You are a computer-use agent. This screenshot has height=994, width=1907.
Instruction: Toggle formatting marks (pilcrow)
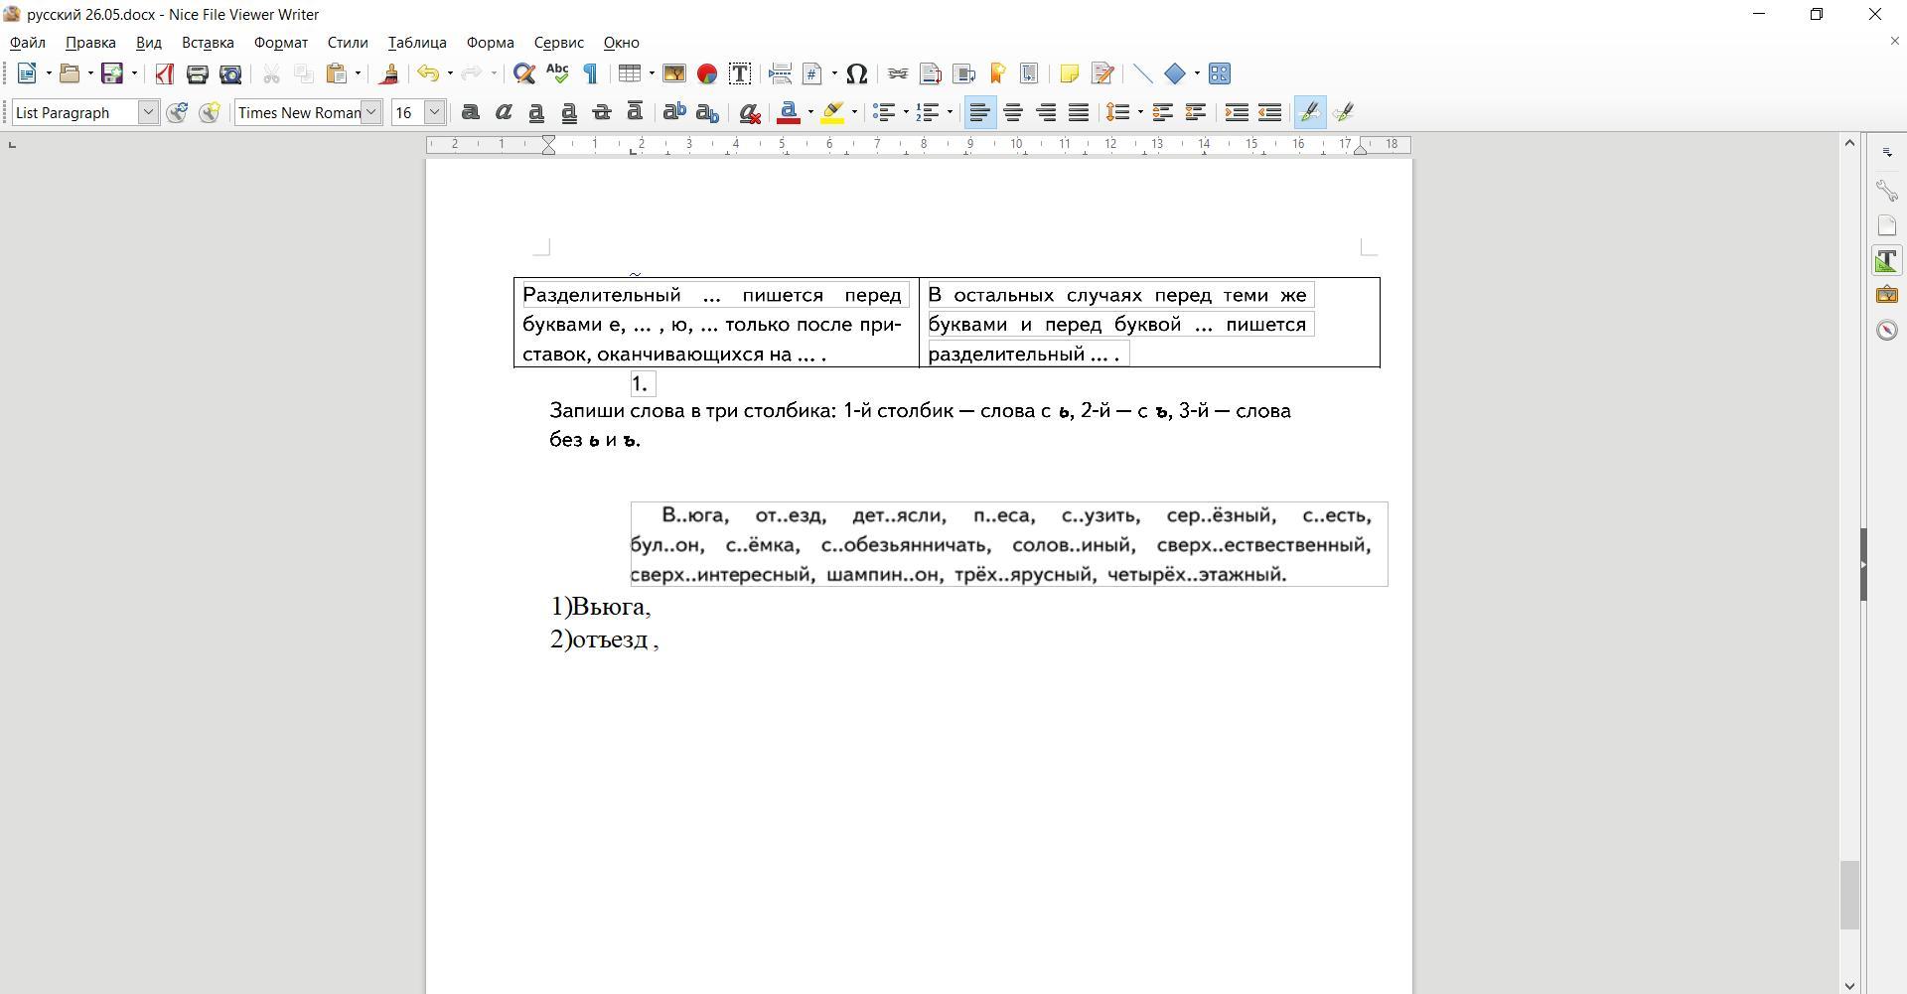tap(591, 73)
